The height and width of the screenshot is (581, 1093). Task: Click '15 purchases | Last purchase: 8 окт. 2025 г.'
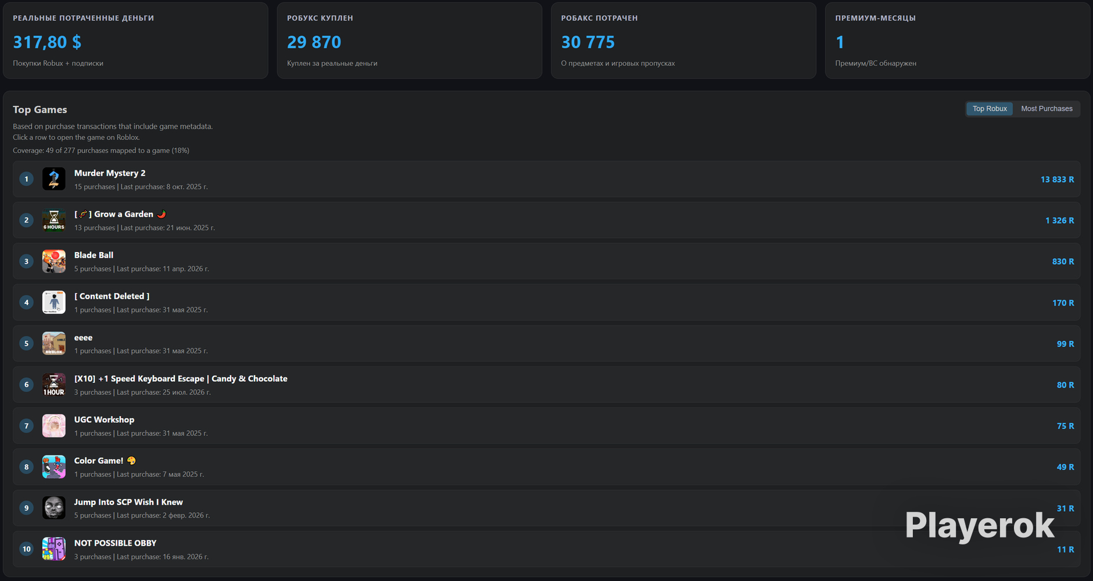pos(141,187)
